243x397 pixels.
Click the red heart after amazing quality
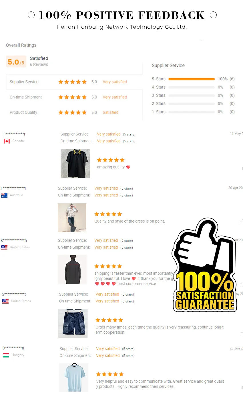[128, 167]
